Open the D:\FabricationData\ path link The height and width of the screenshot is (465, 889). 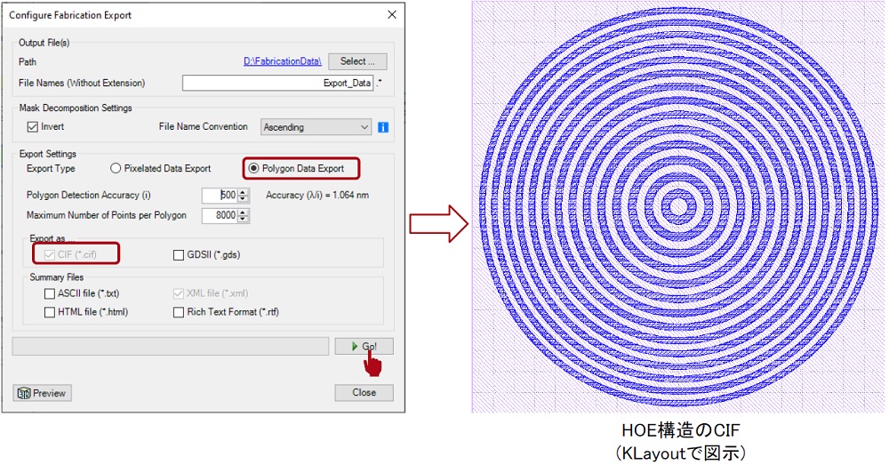283,61
